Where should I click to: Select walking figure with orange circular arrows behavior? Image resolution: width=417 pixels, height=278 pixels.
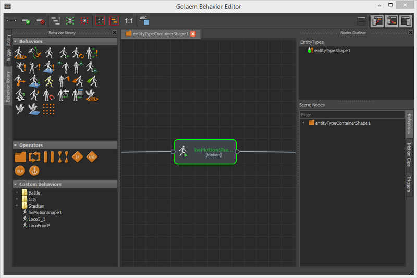[x=78, y=53]
